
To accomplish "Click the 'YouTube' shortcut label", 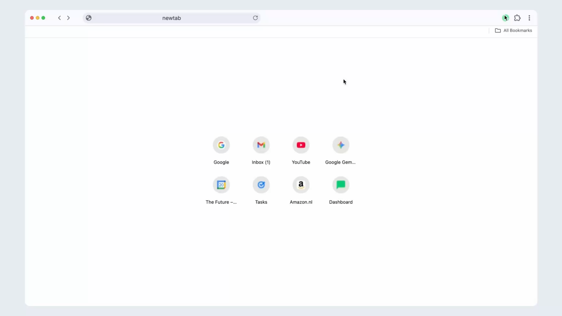I will click(301, 162).
